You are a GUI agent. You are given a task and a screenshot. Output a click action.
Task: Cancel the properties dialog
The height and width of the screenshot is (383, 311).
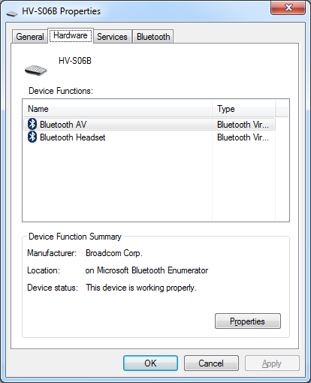coord(211,363)
